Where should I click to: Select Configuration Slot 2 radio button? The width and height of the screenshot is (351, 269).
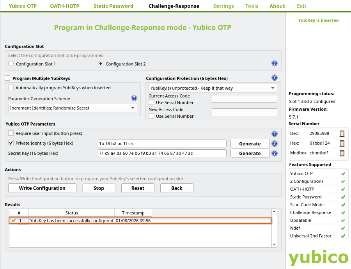(x=101, y=64)
